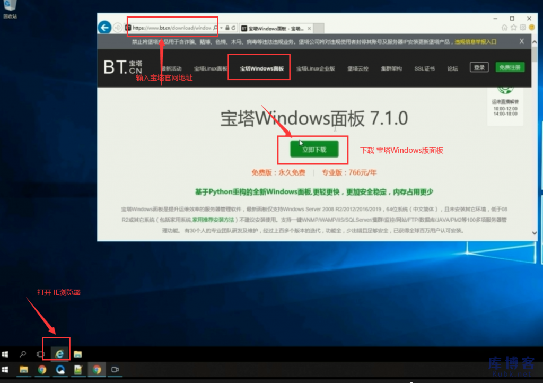Open a new tab beside the 宝塔 tab
Image resolution: width=543 pixels, height=383 pixels.
pos(319,29)
